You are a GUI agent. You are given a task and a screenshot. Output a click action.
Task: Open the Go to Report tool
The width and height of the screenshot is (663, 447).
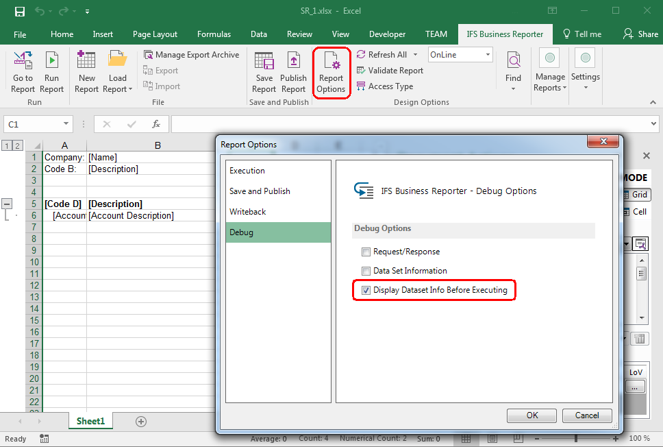coord(23,71)
